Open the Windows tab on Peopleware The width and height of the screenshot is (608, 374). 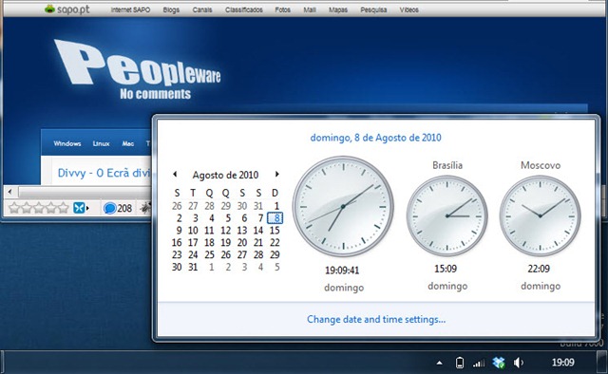pos(67,143)
